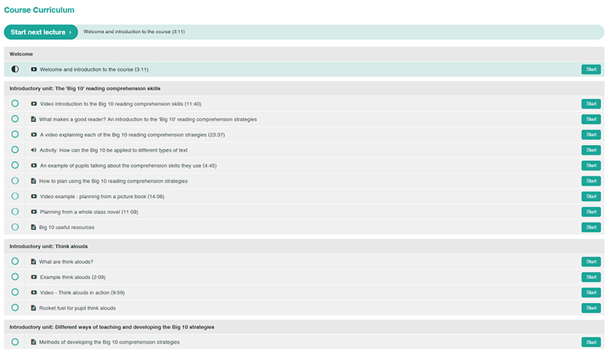Open 'Rocket fuel for pupil think alouds' title
Viewport: 614px width, 349px height.
tap(78, 308)
